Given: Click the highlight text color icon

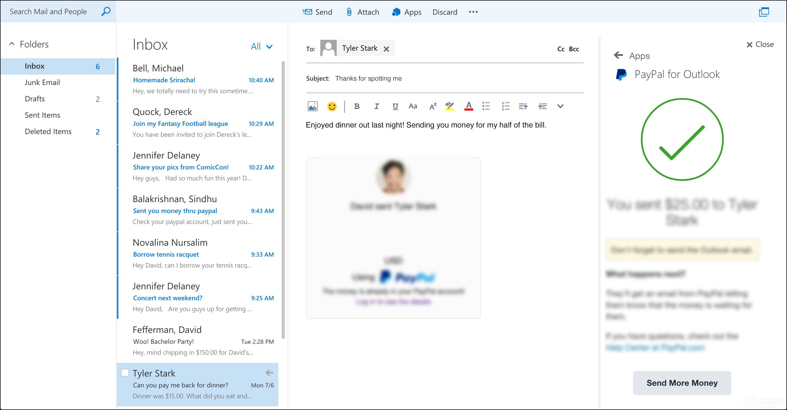Looking at the screenshot, I should (449, 106).
